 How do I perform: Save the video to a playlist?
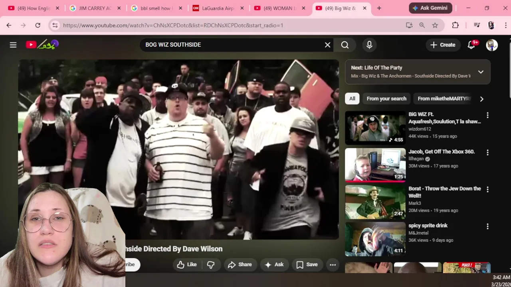[x=307, y=265]
